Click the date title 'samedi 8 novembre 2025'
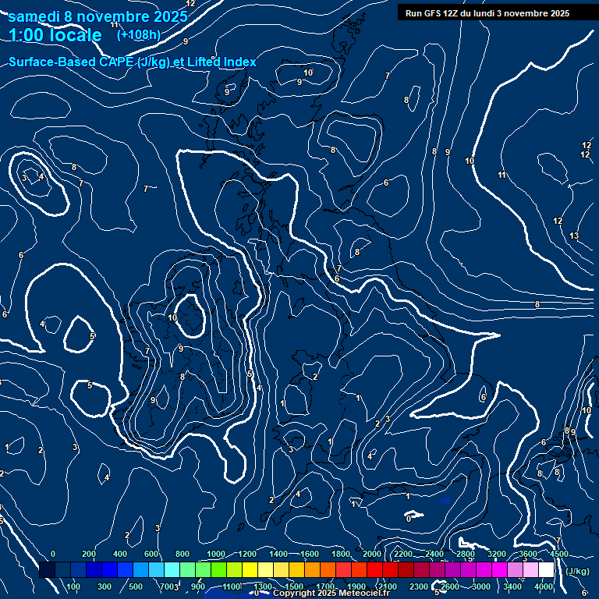This screenshot has width=599, height=599. pyautogui.click(x=97, y=16)
